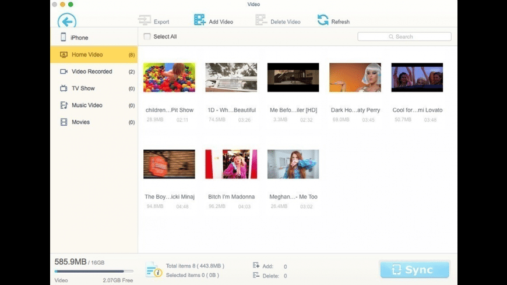
Task: Click the window title 'Video'
Action: [254, 4]
